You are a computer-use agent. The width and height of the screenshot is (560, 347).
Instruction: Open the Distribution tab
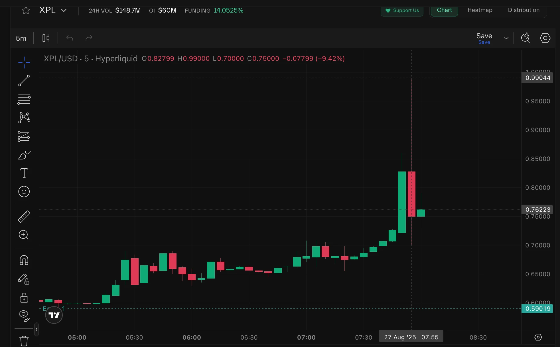pyautogui.click(x=524, y=10)
